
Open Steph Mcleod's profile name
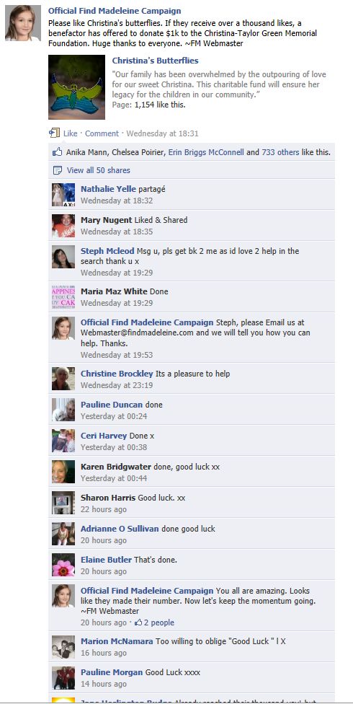pyautogui.click(x=107, y=251)
